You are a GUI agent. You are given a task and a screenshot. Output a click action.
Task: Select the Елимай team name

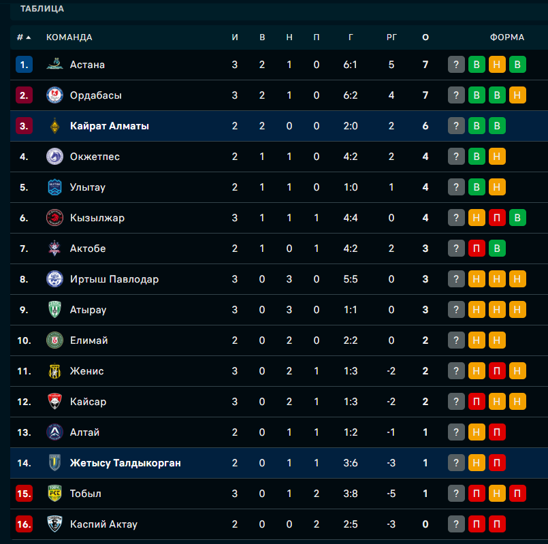pos(88,340)
